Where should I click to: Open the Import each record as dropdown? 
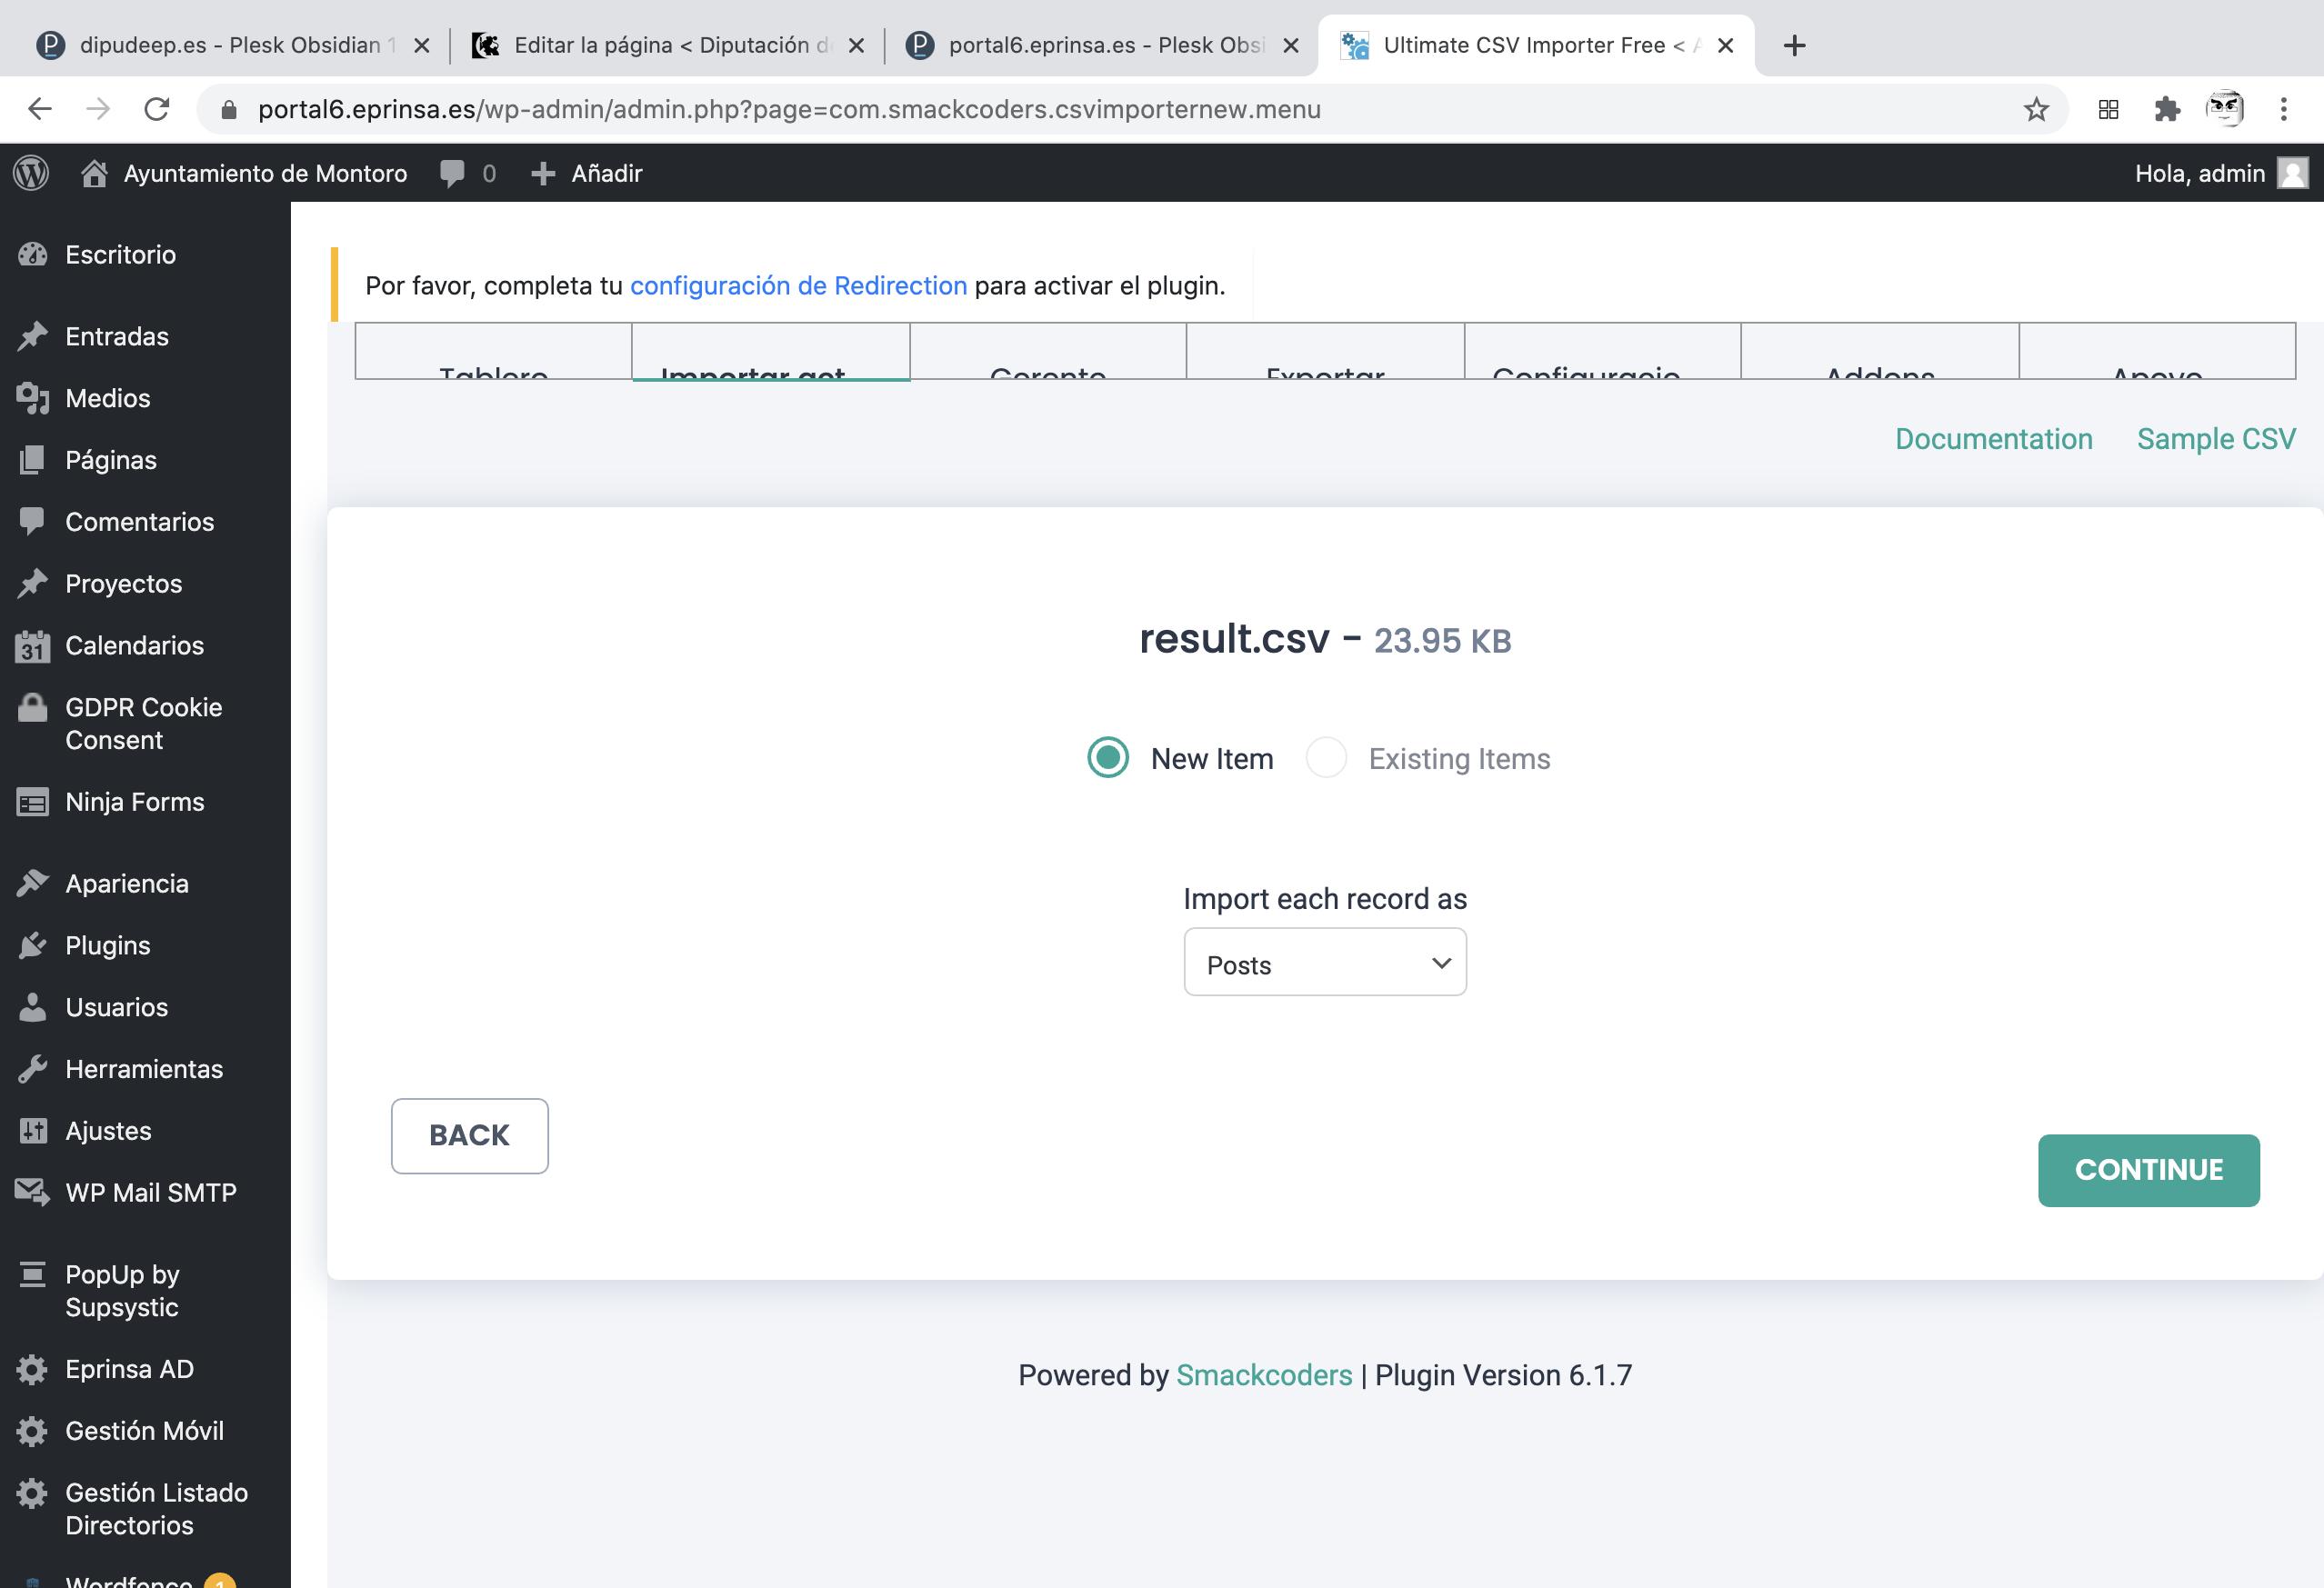1324,963
